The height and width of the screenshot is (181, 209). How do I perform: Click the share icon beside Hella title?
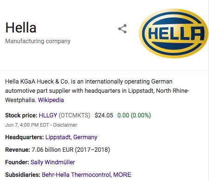(x=122, y=29)
